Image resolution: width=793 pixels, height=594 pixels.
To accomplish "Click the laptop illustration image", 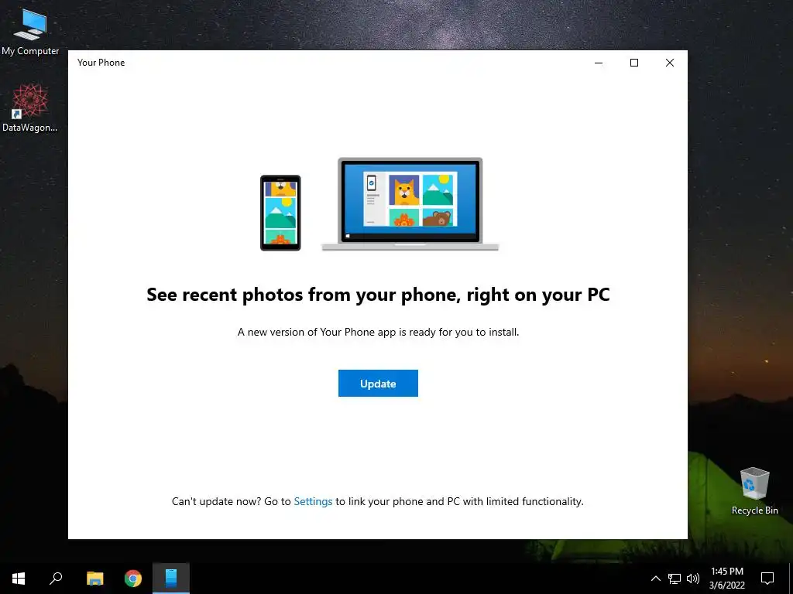I will [410, 204].
